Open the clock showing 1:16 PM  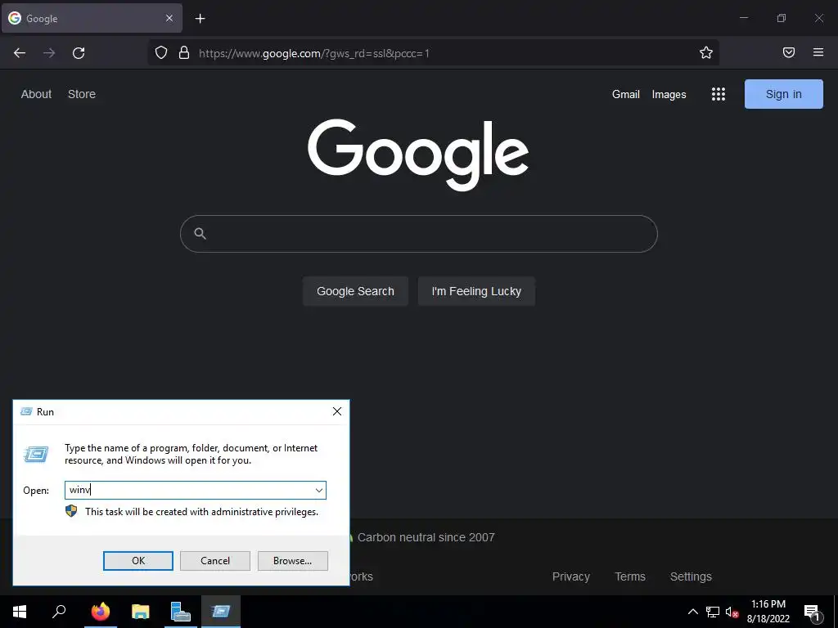pyautogui.click(x=768, y=612)
